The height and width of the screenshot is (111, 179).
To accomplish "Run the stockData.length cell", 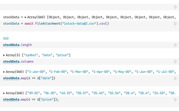I will 175,45.
